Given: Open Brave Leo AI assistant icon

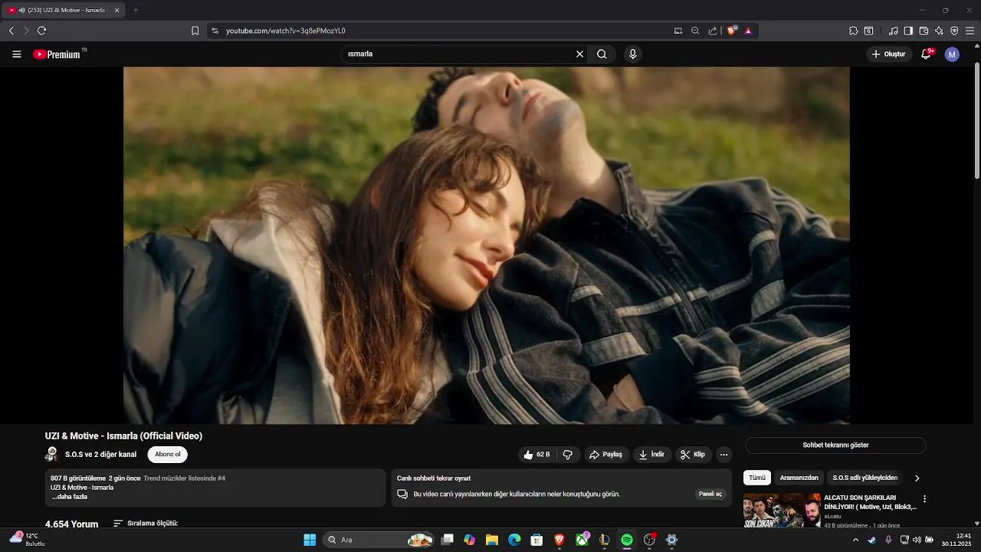Looking at the screenshot, I should [939, 31].
